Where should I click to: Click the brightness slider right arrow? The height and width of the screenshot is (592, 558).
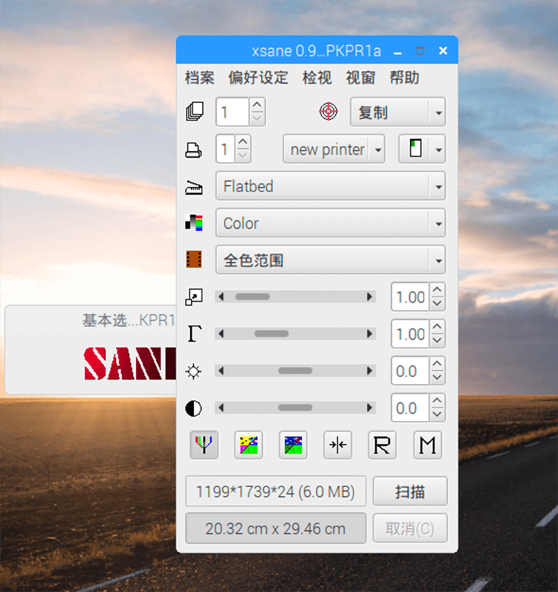point(369,371)
